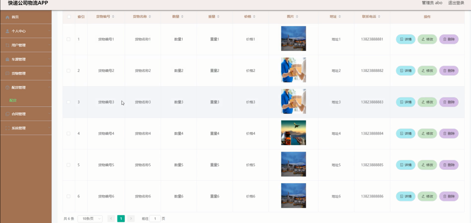Image resolution: width=471 pixels, height=223 pixels.
Task: Sort by 货物名称 column arrows
Action: pos(150,17)
